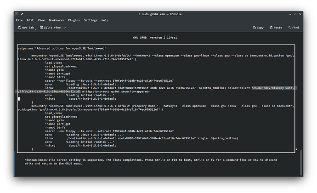The width and height of the screenshot is (317, 193).
Task: Click the Paste toolbar button
Action: pos(276,28)
